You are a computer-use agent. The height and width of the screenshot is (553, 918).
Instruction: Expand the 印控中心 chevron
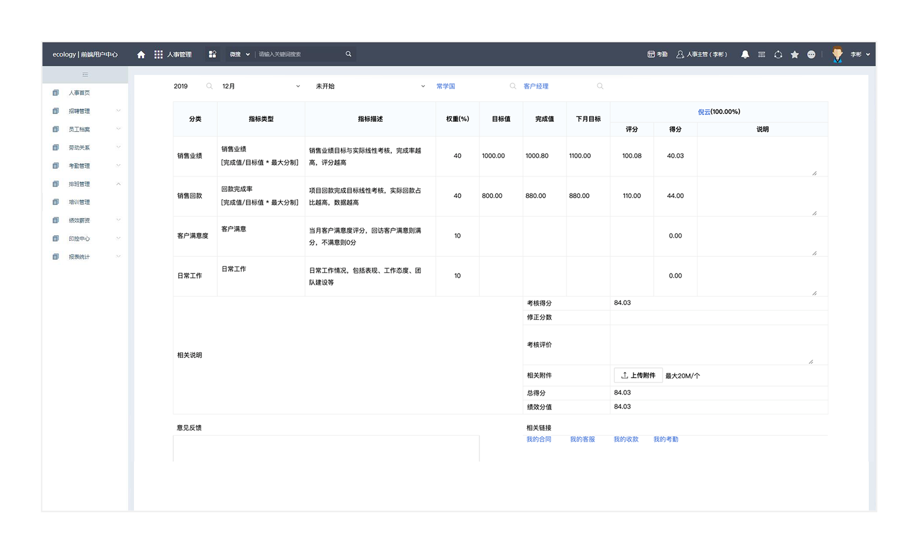[x=118, y=238]
